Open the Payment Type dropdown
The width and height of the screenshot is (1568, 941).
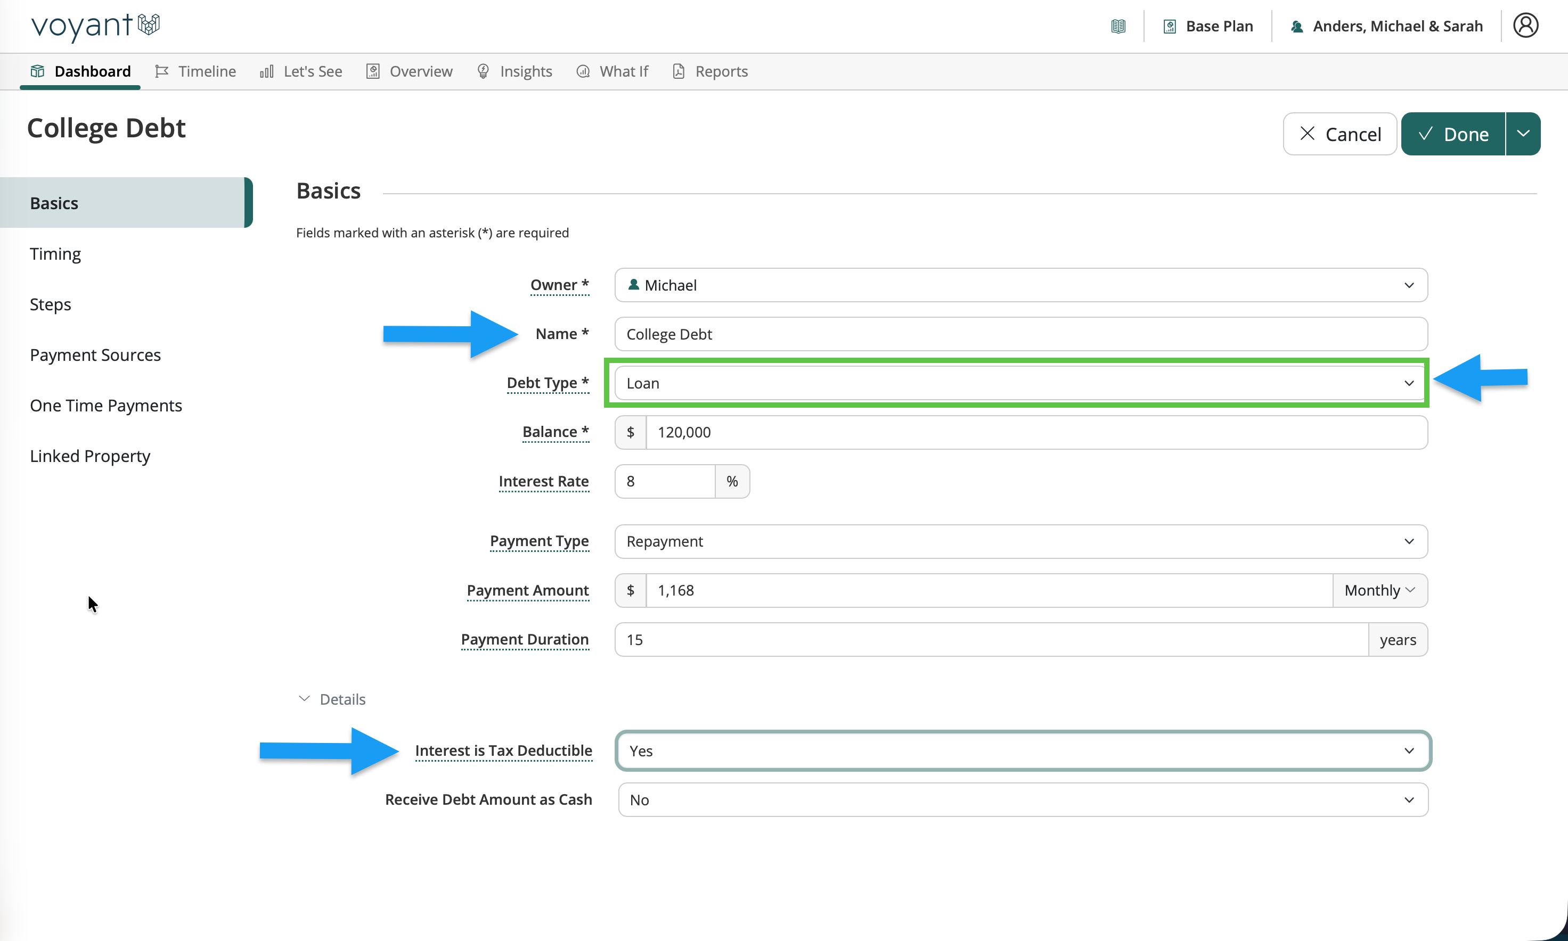[x=1021, y=541]
